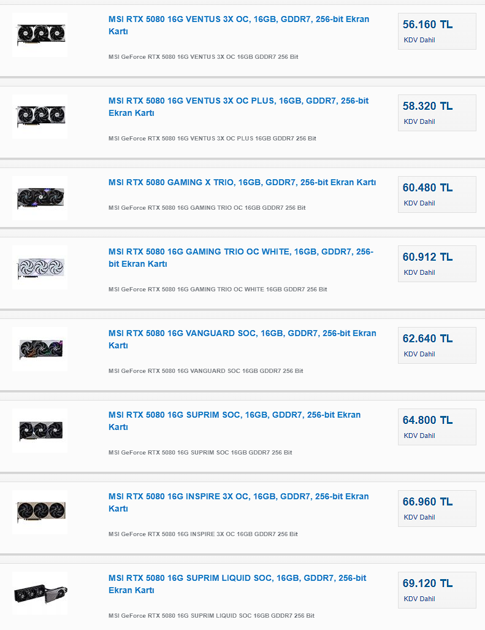The height and width of the screenshot is (630, 485).
Task: Open the SUPRIM LIQUID SOC card thumbnail
Action: (x=40, y=593)
